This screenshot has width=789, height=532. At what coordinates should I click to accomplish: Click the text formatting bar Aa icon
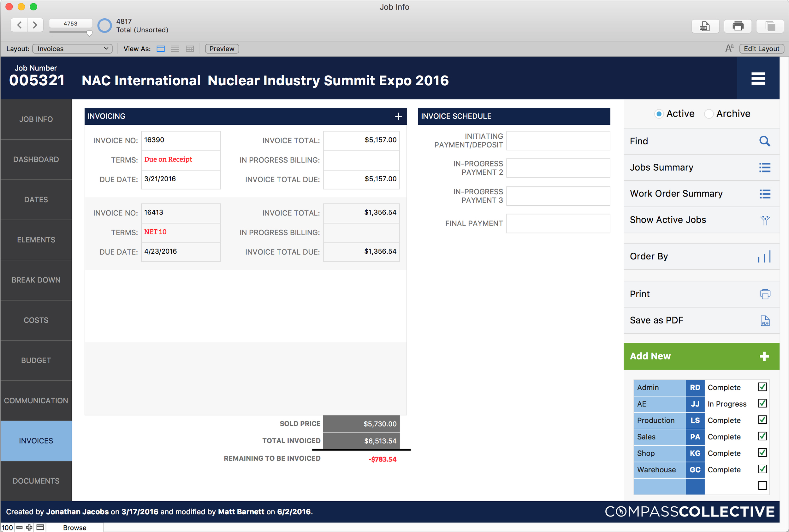coord(729,49)
